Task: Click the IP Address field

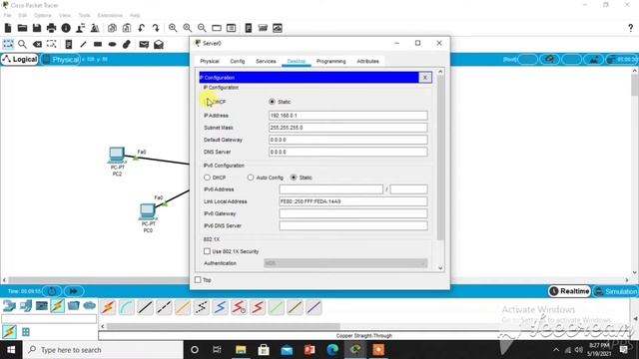Action: click(x=348, y=116)
